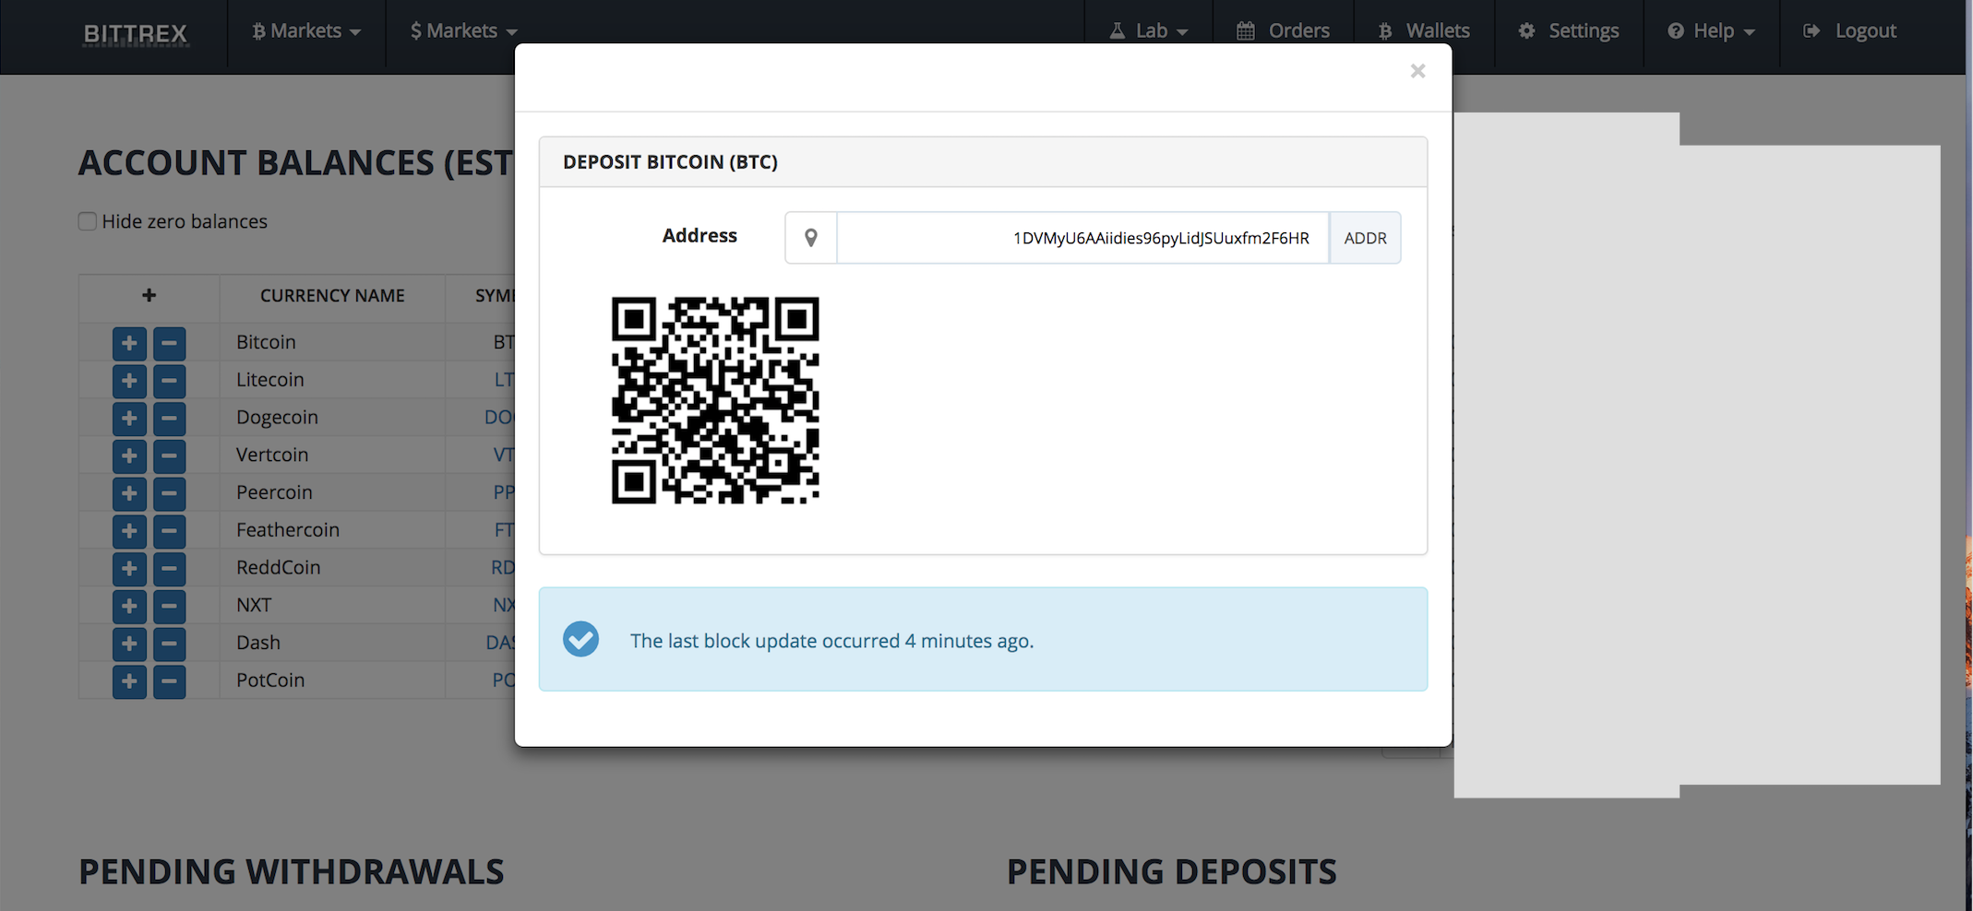Screen dimensions: 1973x911
Task: Click the ADDR button next to address
Action: [x=1365, y=238]
